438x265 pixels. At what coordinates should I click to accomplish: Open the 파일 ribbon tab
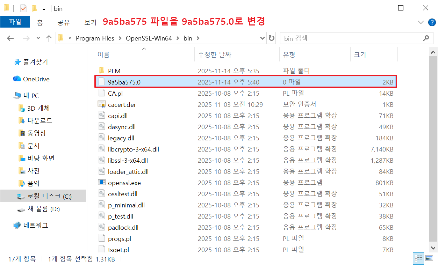(15, 22)
